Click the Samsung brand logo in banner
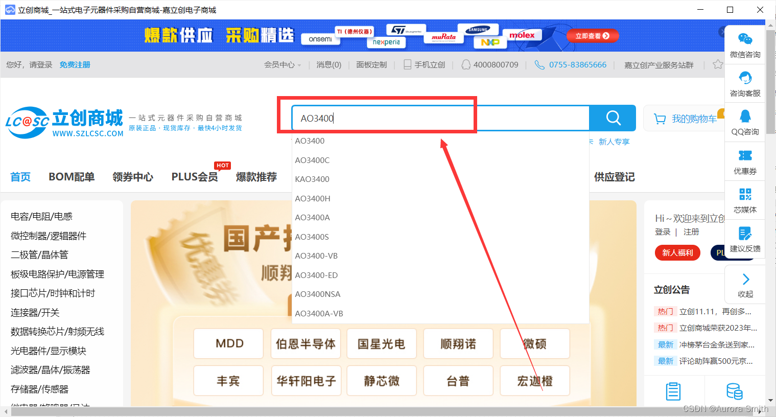Screen dimensions: 776x417 coord(478,29)
